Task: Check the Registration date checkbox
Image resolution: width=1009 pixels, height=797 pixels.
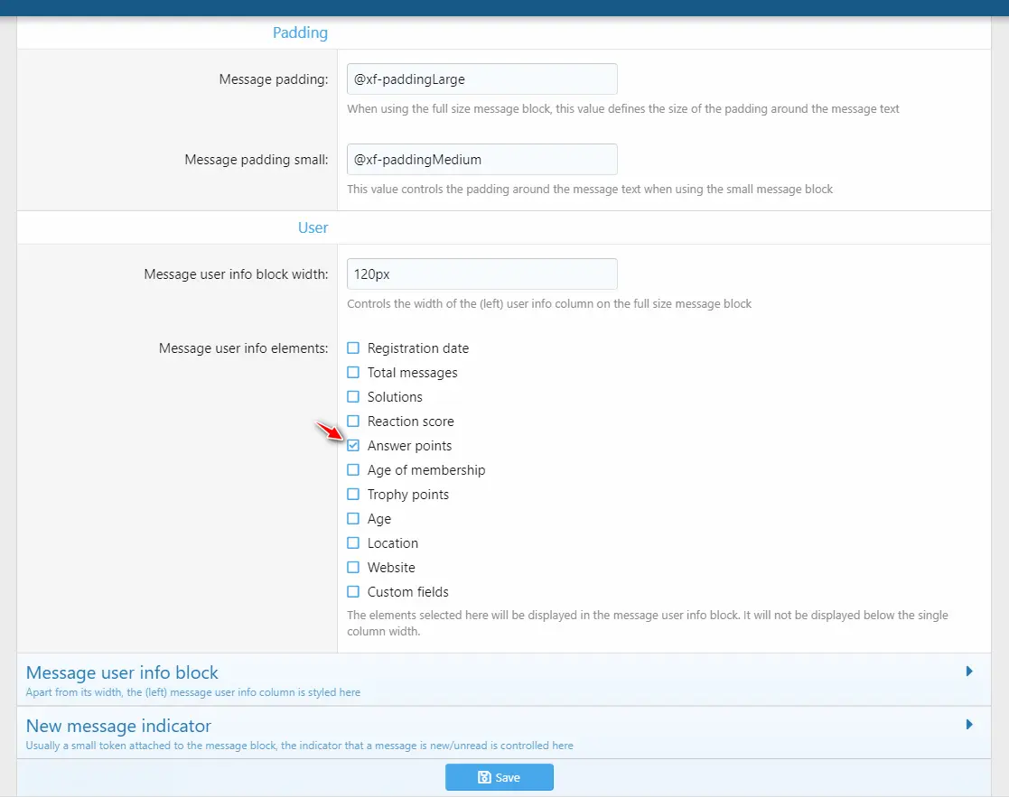Action: tap(353, 348)
